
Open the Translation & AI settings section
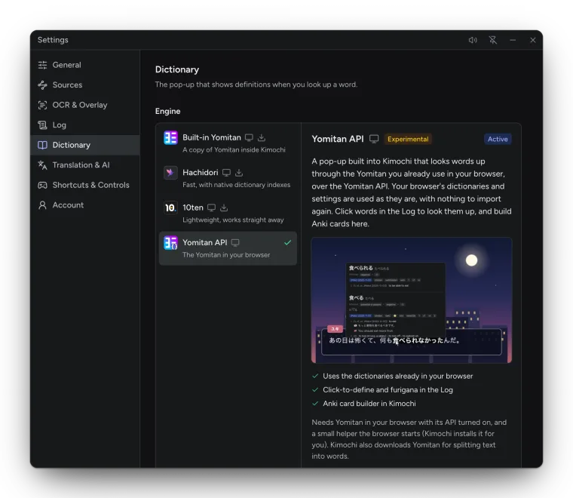point(84,165)
